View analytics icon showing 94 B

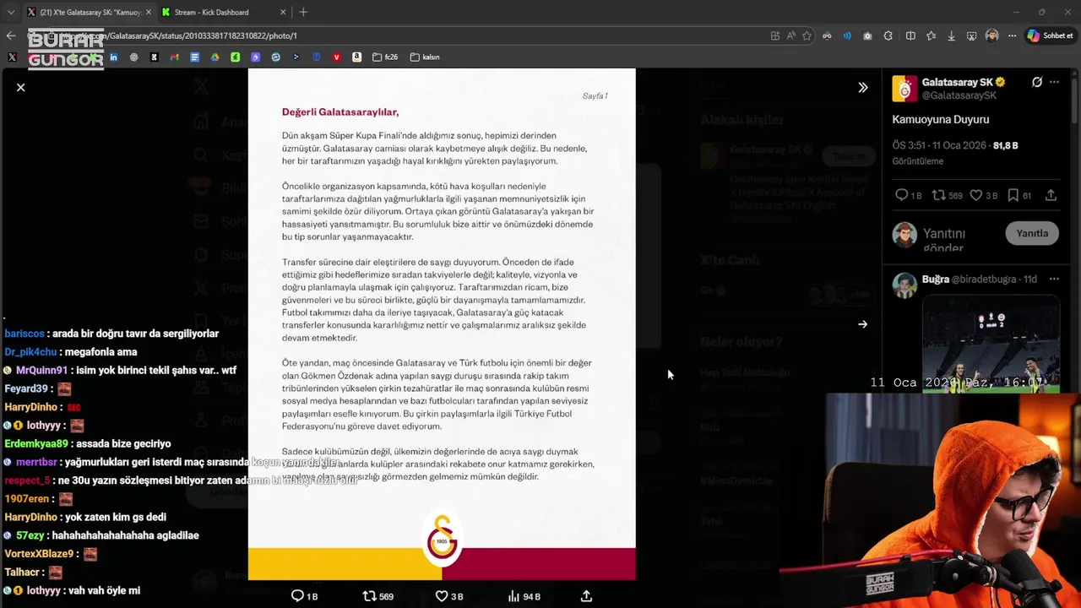513,596
